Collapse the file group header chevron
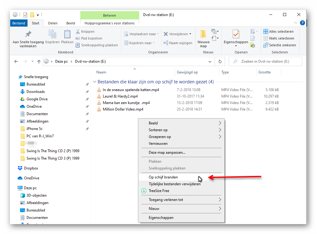The height and width of the screenshot is (234, 317). click(x=94, y=82)
